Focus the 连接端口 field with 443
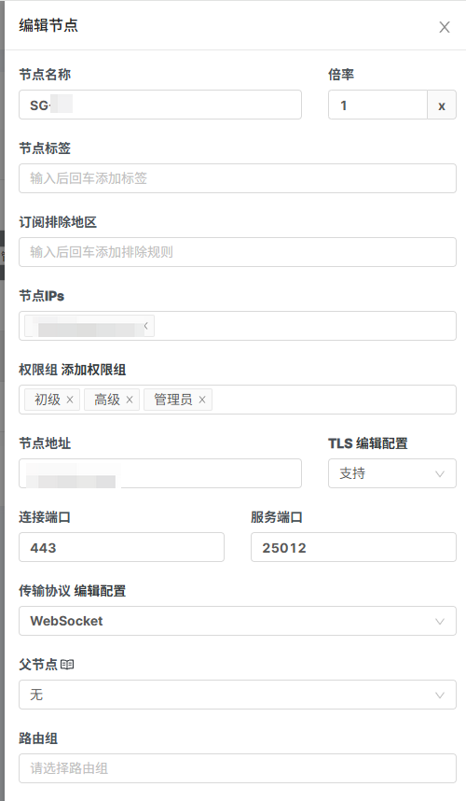The image size is (466, 801). pos(121,547)
